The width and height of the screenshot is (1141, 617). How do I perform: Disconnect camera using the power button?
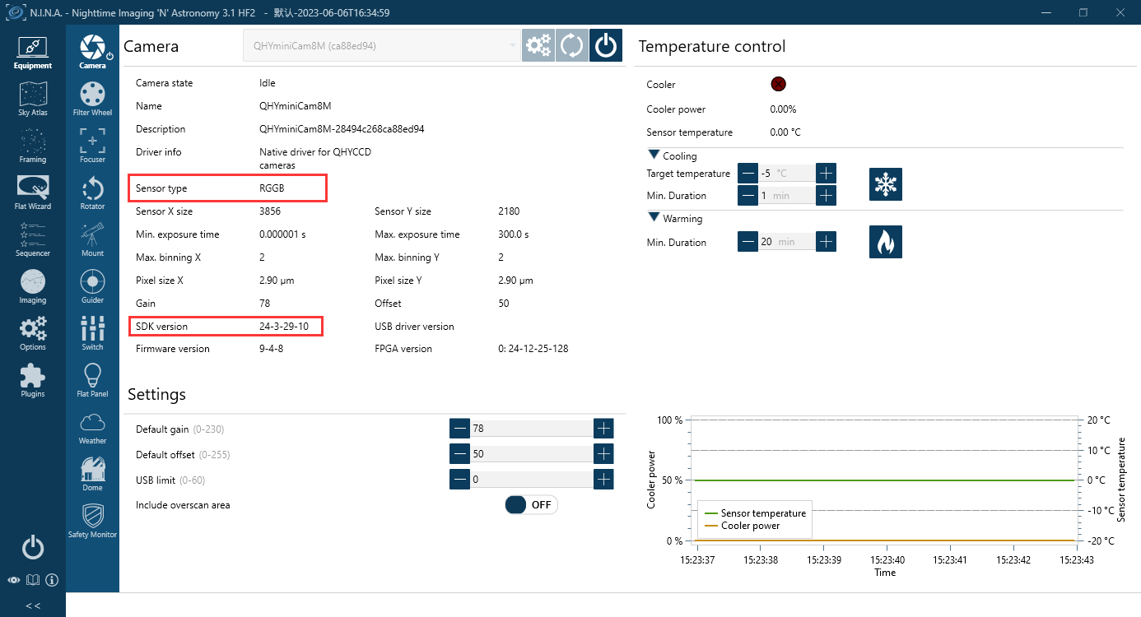point(606,46)
